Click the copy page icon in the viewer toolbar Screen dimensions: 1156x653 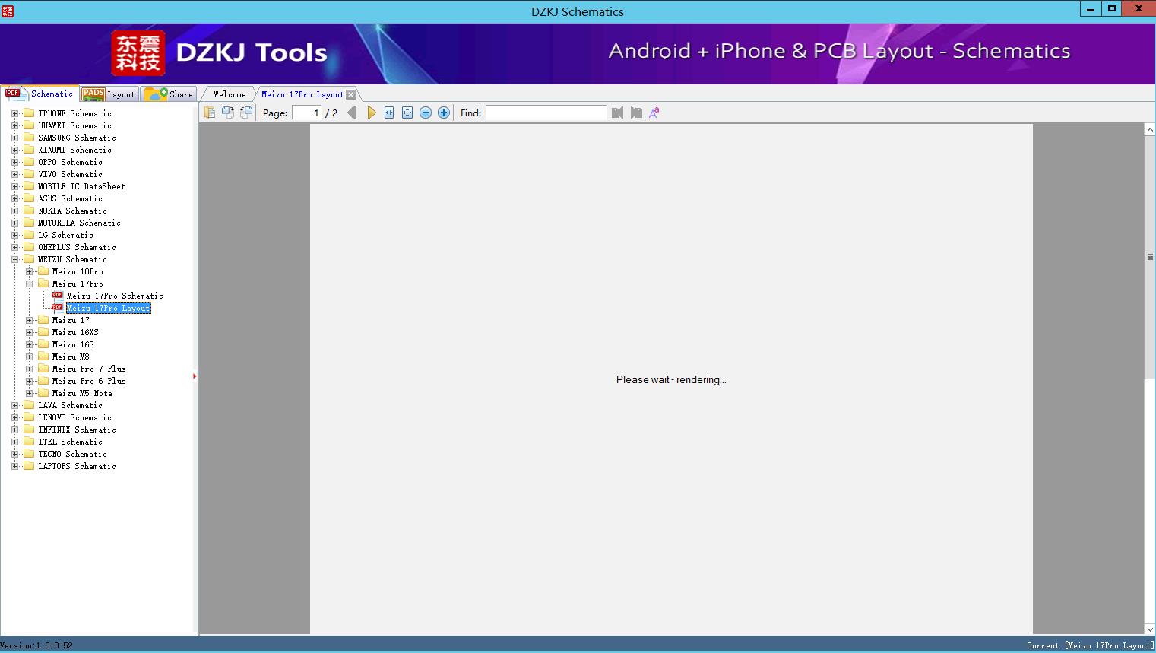[210, 113]
